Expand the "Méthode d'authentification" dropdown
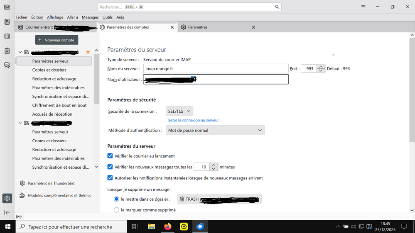The width and height of the screenshot is (415, 233). 215,130
